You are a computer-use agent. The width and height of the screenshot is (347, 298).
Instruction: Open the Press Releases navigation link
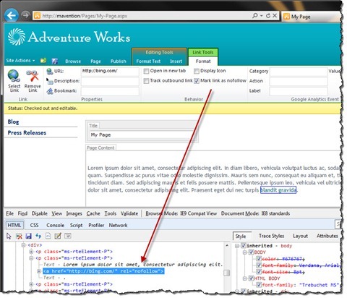(27, 132)
